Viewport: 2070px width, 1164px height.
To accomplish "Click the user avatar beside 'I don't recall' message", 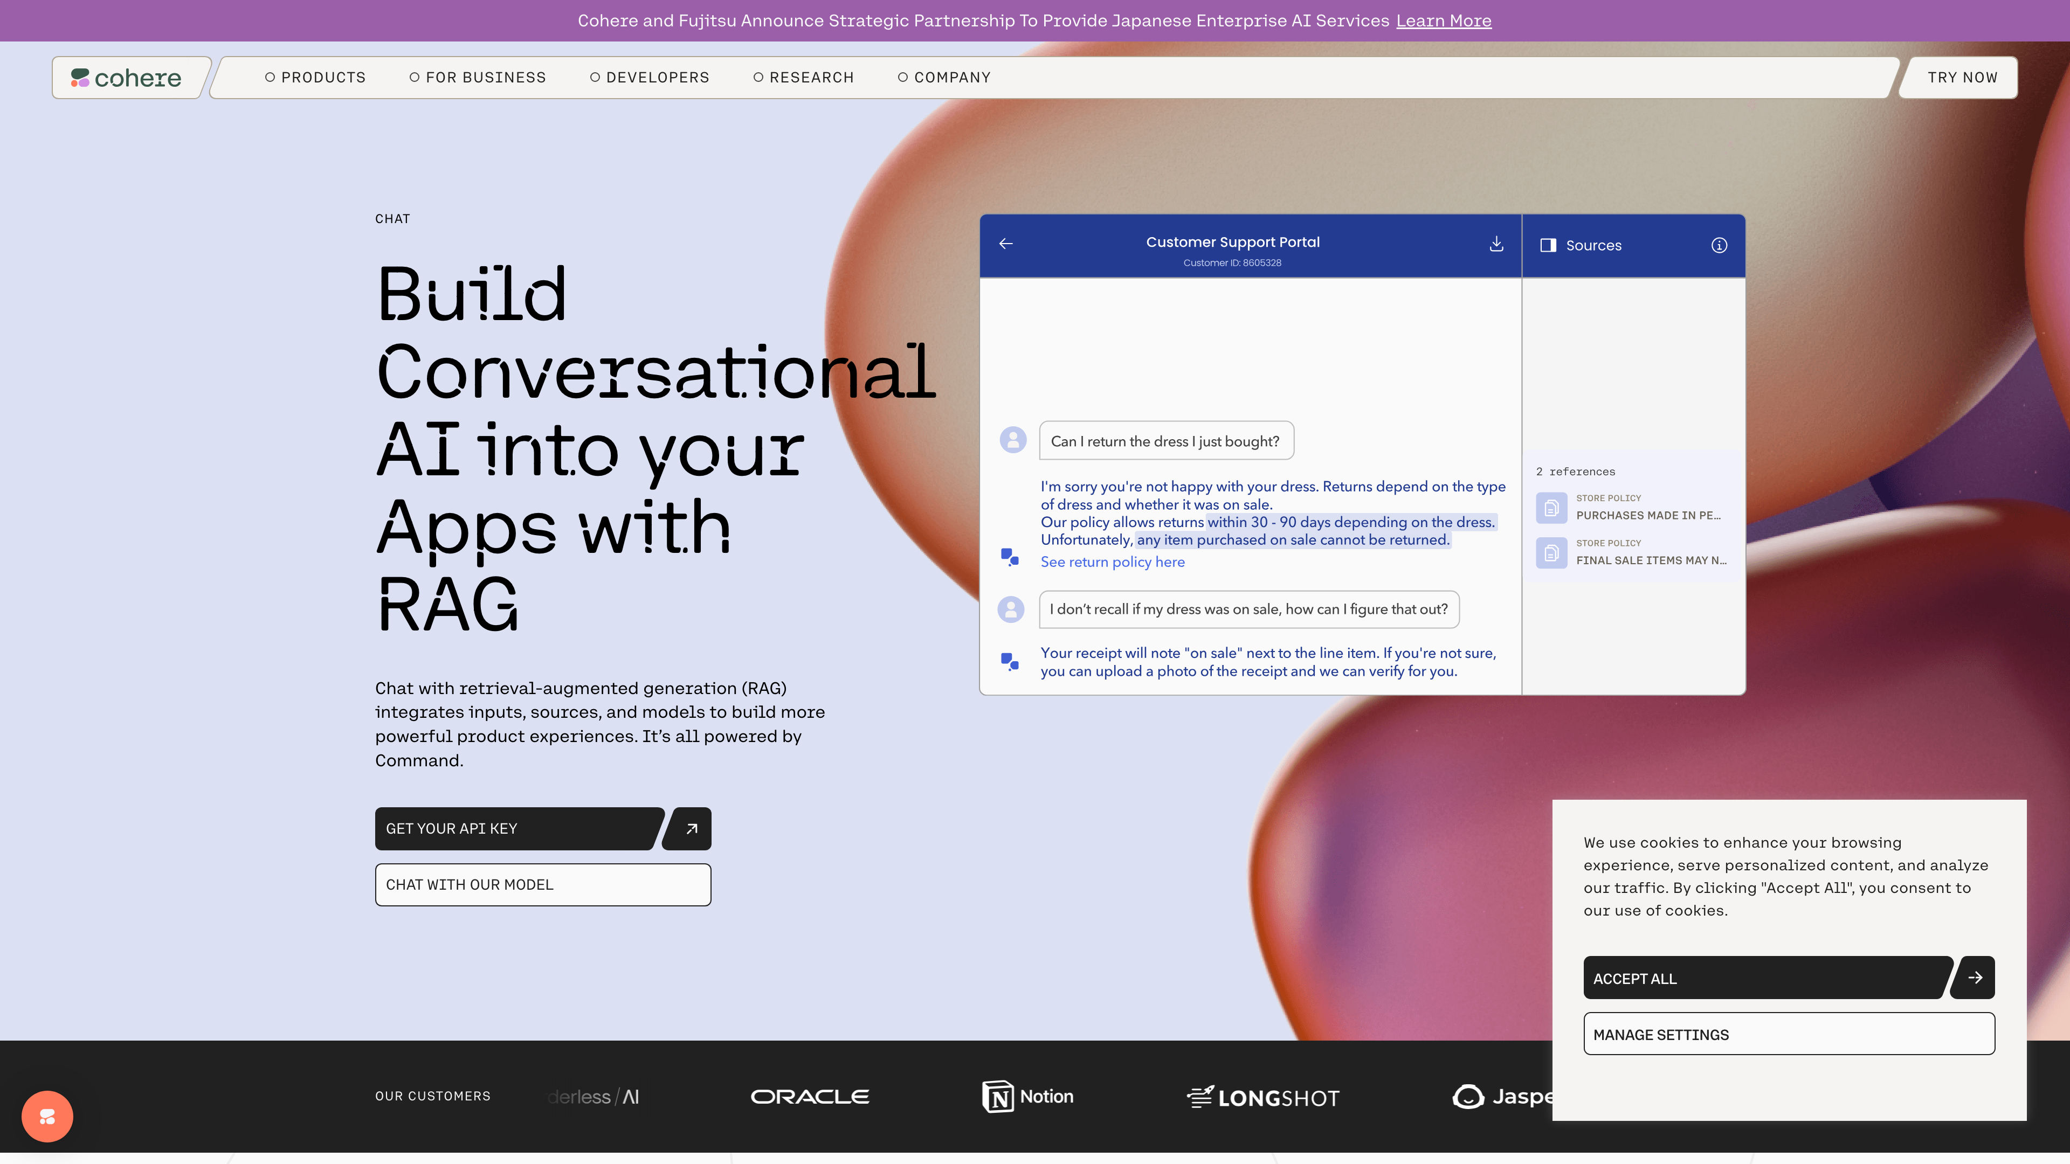I will [1011, 609].
